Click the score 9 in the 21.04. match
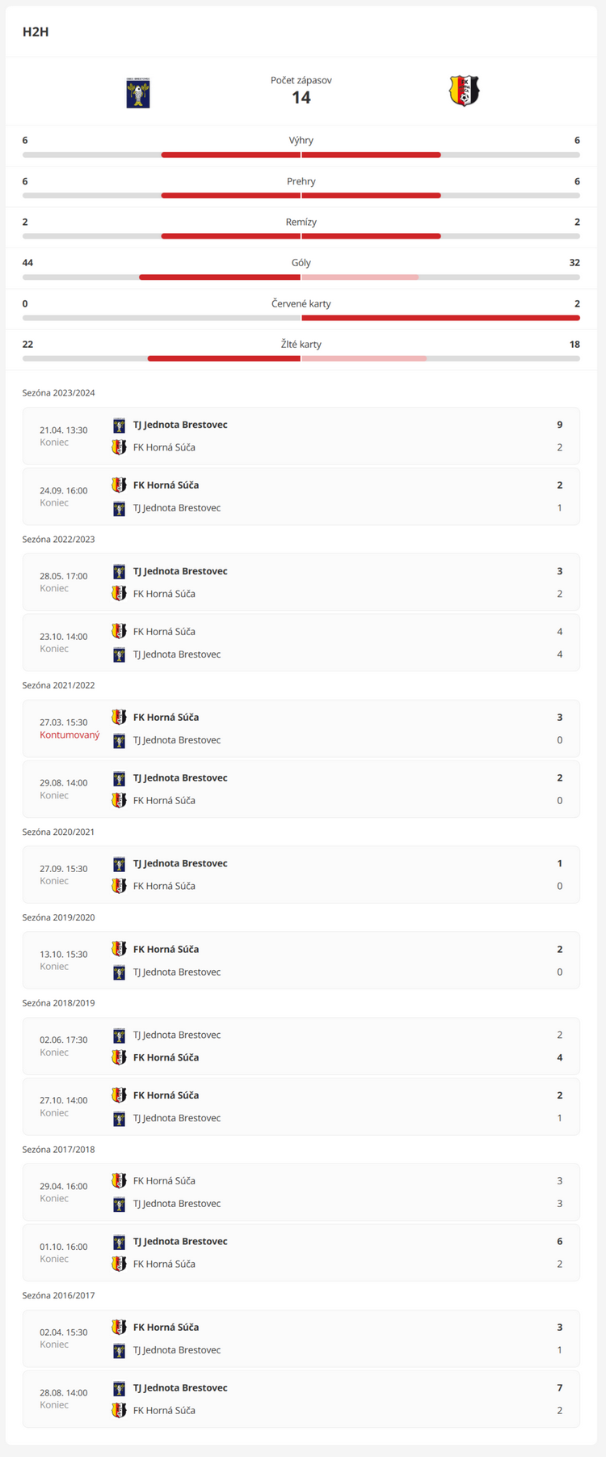606x1457 pixels. pyautogui.click(x=559, y=425)
